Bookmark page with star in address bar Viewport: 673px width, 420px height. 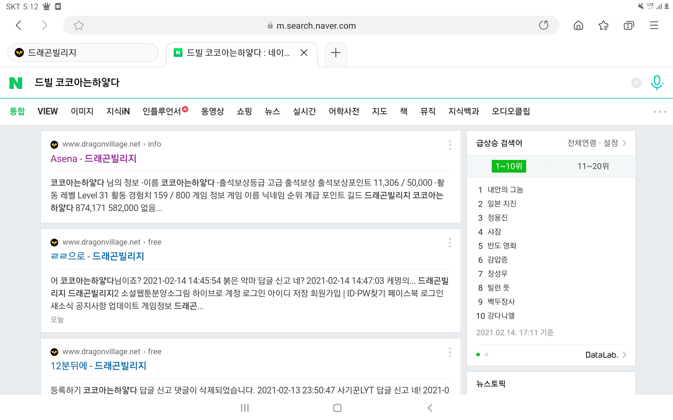pyautogui.click(x=79, y=25)
